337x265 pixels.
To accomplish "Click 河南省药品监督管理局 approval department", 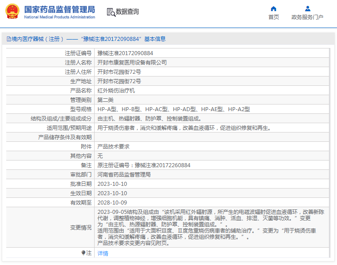I will pyautogui.click(x=124, y=175).
